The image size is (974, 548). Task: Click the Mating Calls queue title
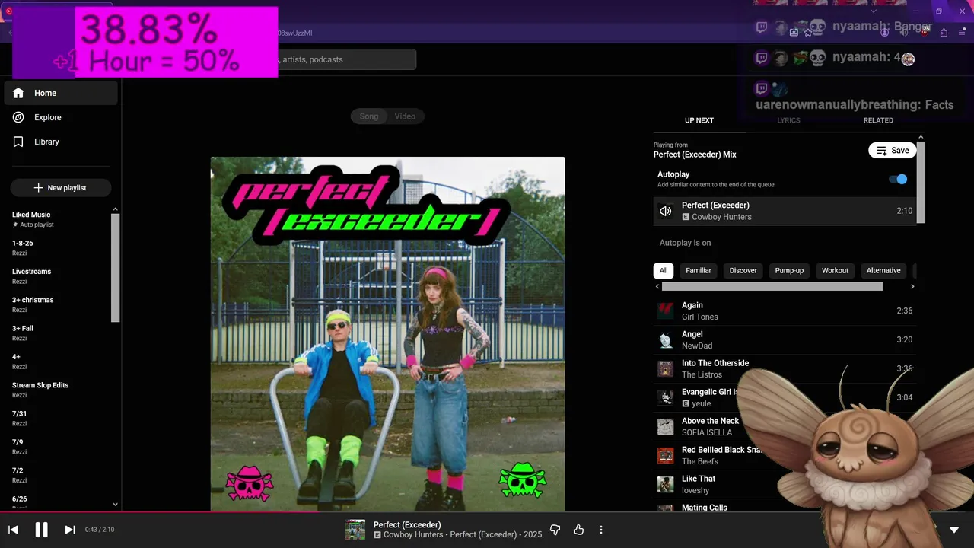coord(705,508)
